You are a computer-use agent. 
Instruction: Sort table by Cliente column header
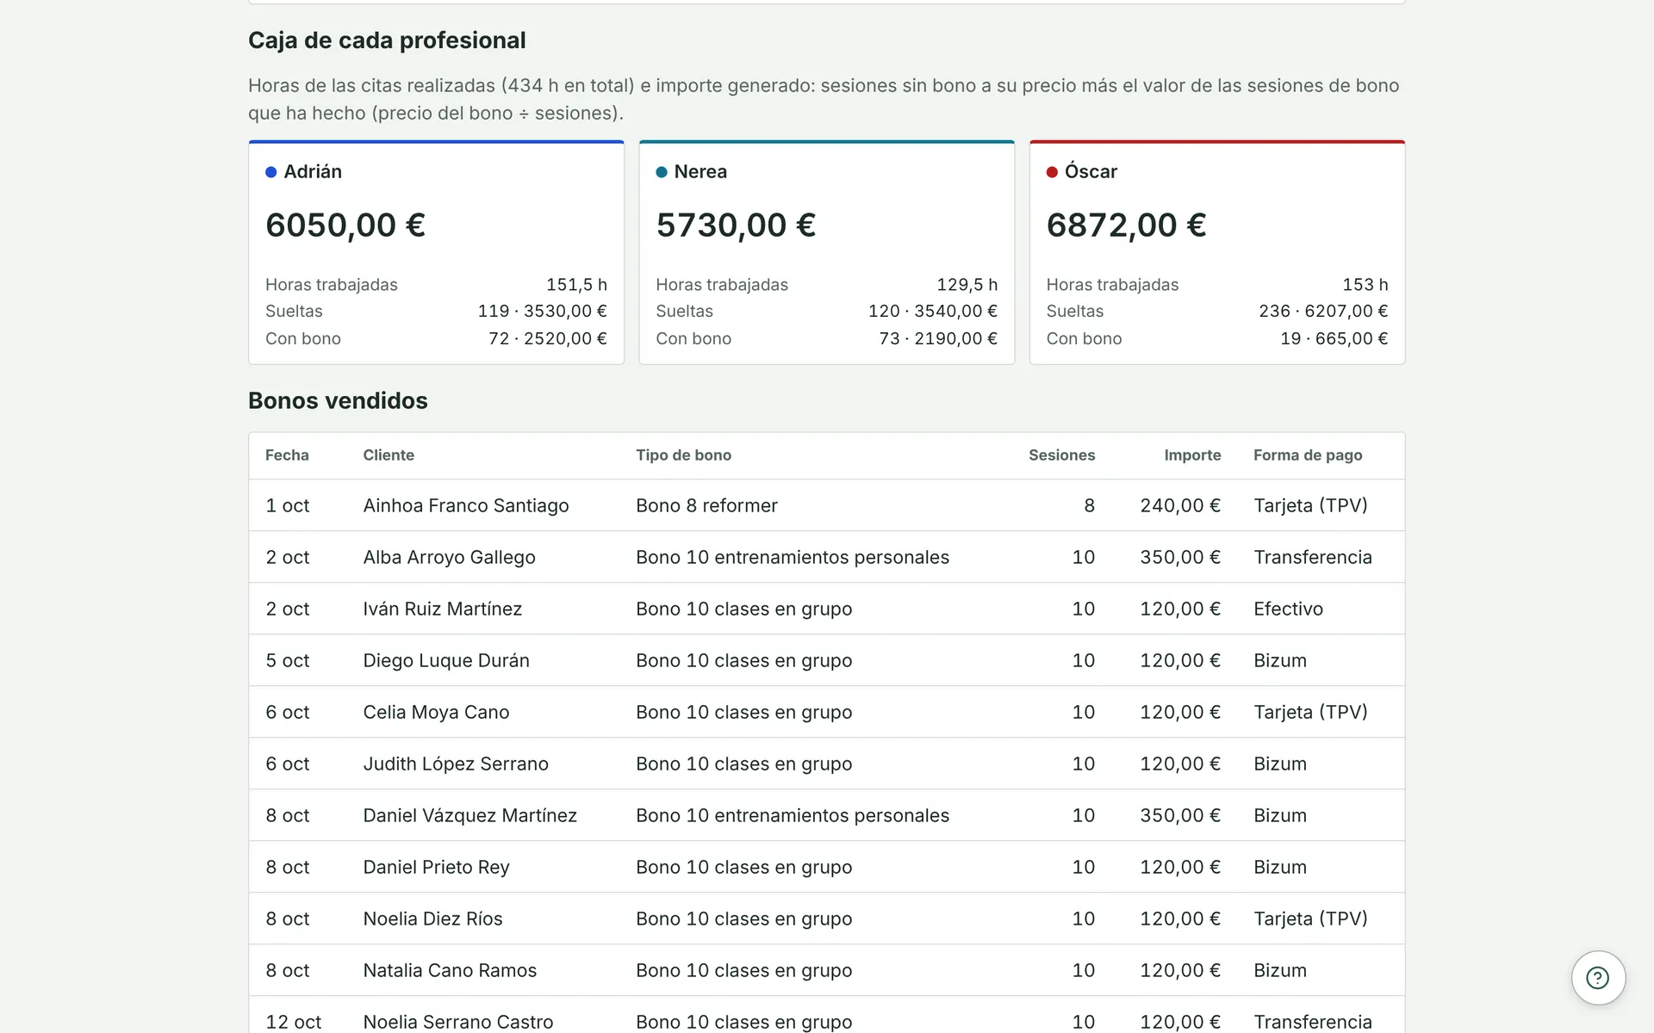pos(389,455)
